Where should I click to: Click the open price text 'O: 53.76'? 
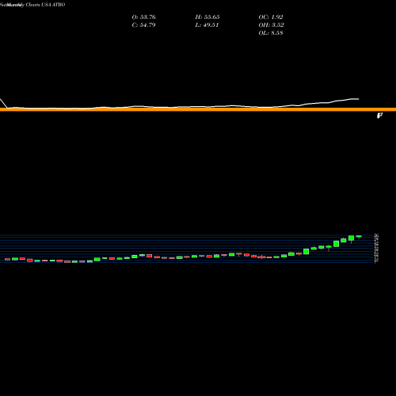143,17
